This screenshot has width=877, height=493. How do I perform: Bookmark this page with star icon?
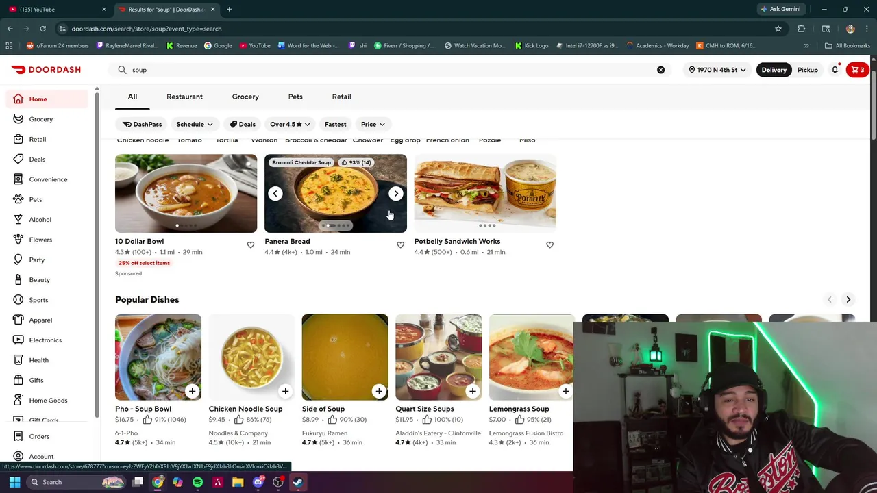[778, 29]
